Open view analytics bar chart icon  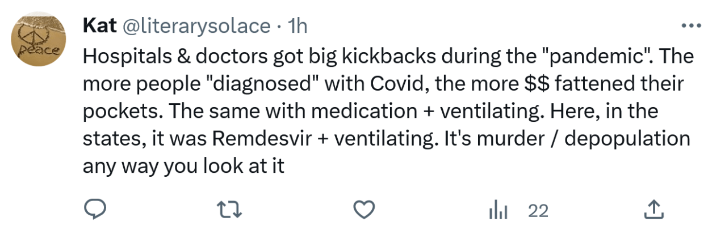[498, 211]
